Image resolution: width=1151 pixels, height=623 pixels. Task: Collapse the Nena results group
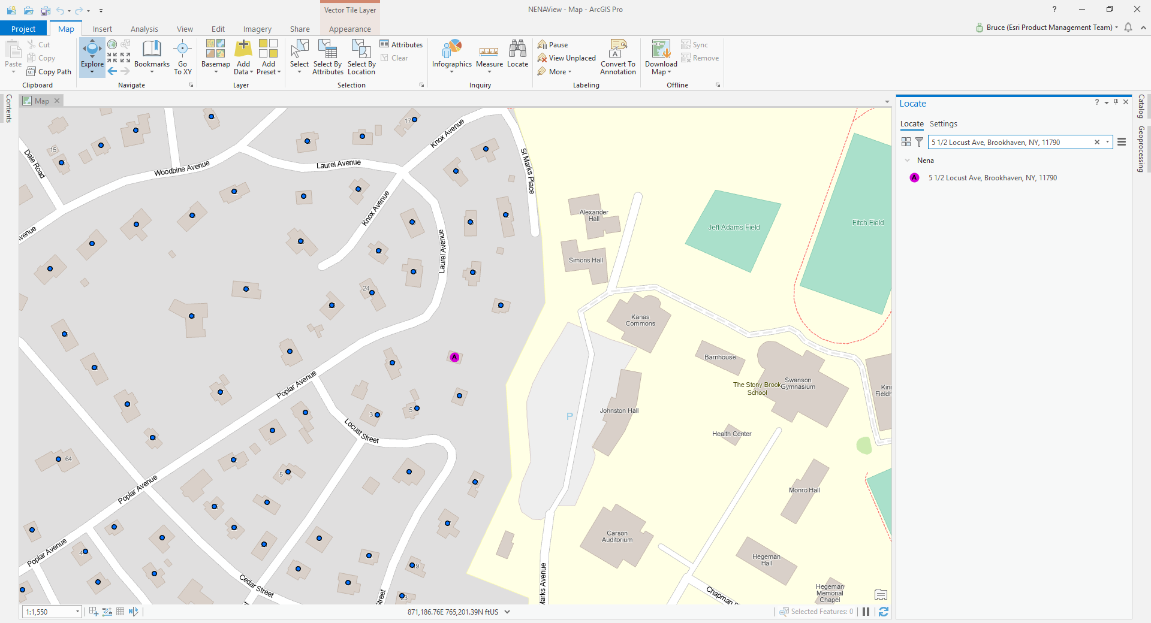tap(907, 161)
